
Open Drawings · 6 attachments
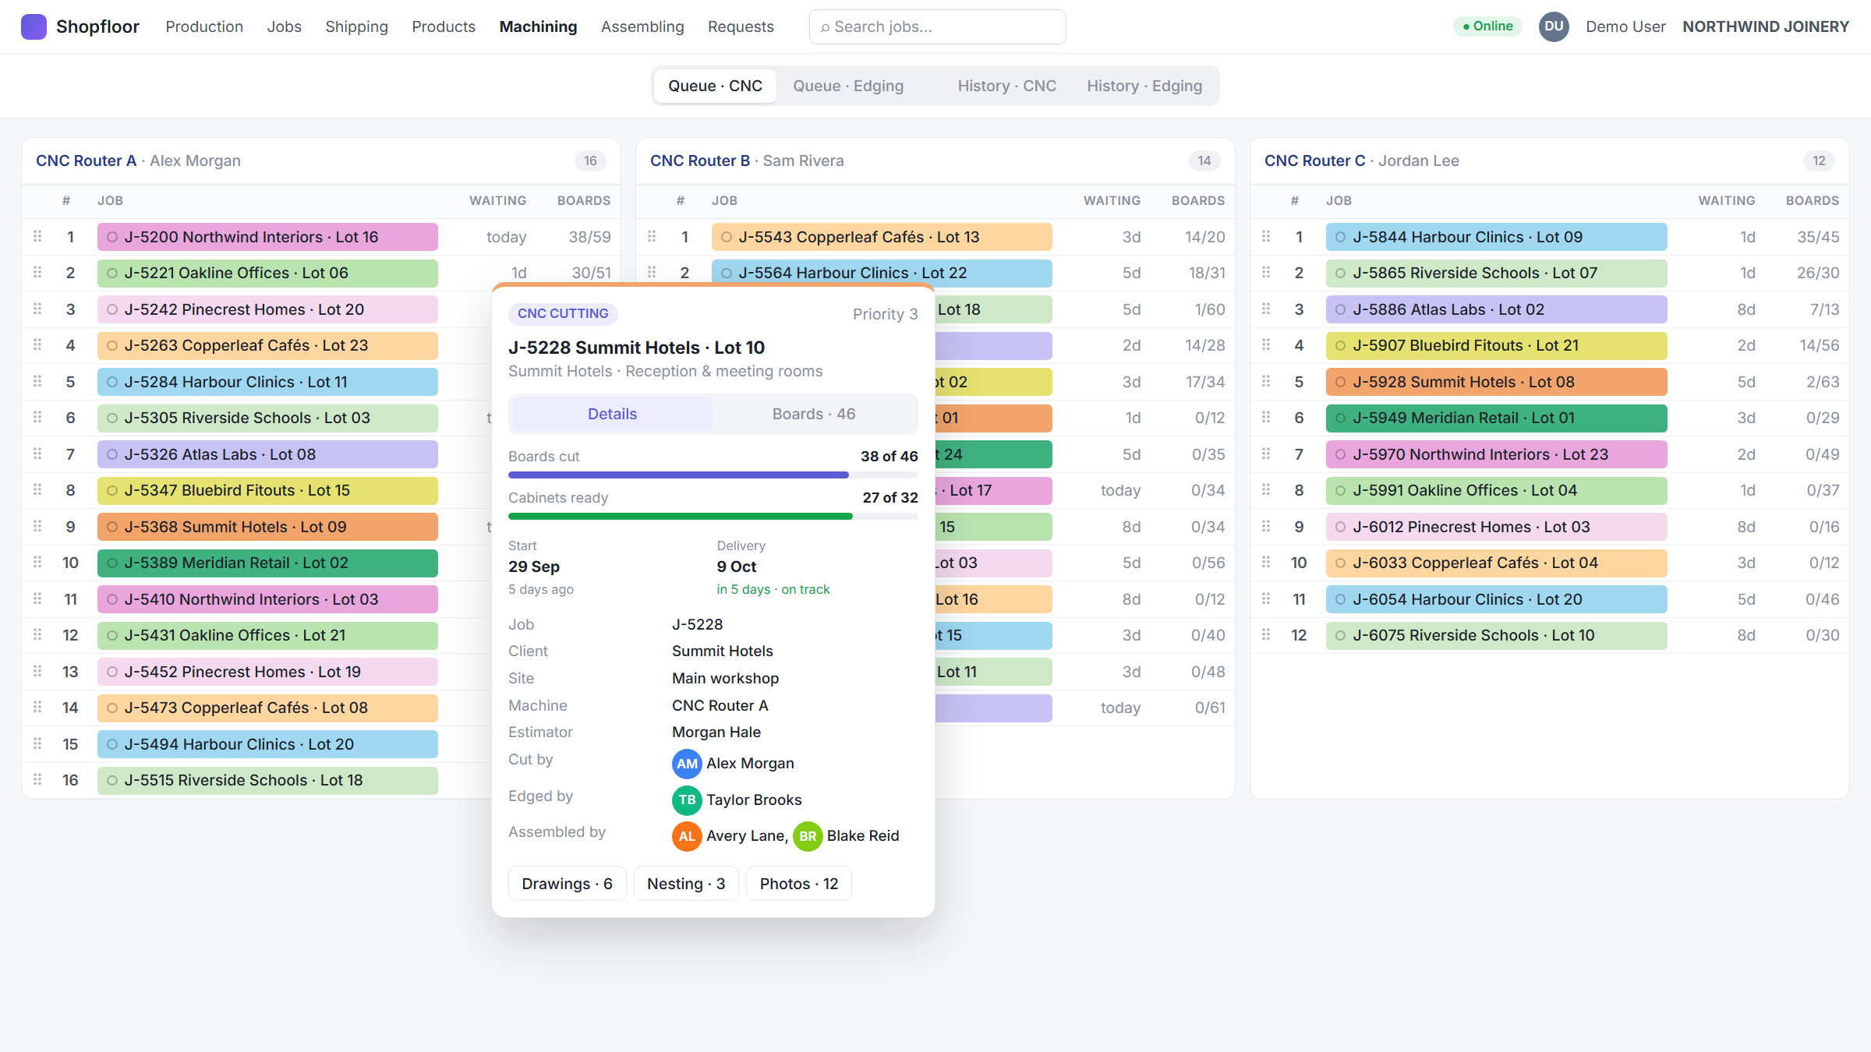567,884
